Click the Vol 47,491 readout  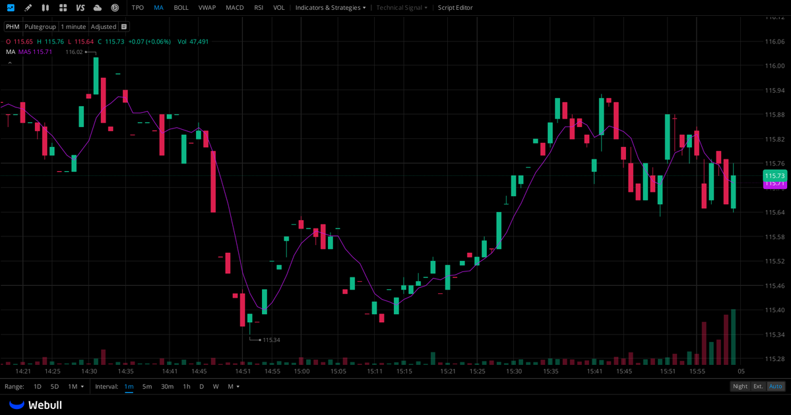click(193, 41)
